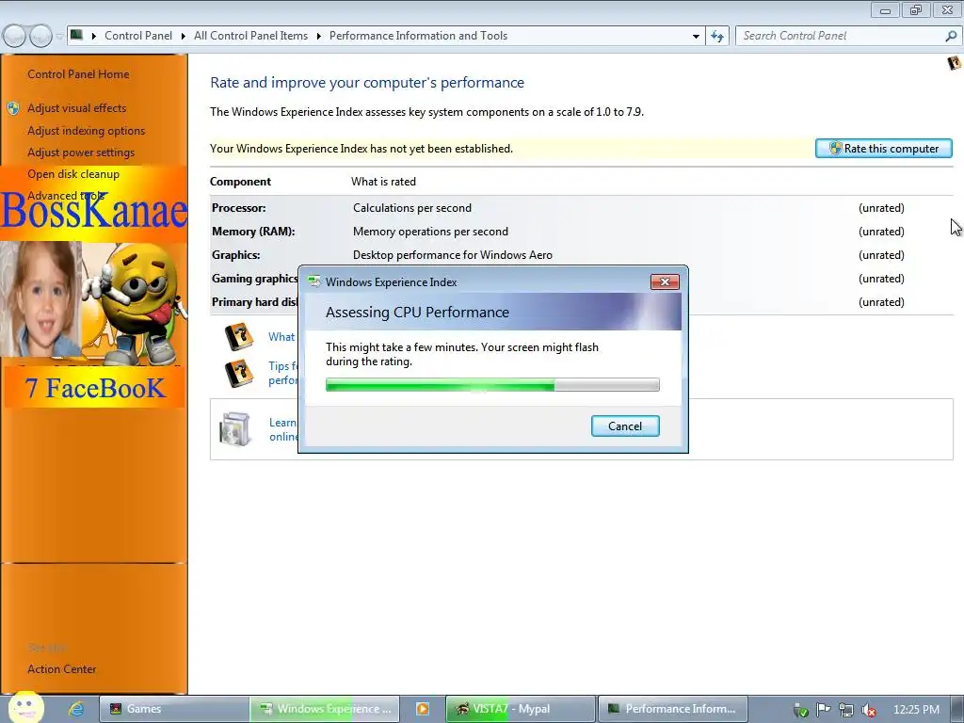Click the help icon at top right

[x=955, y=63]
